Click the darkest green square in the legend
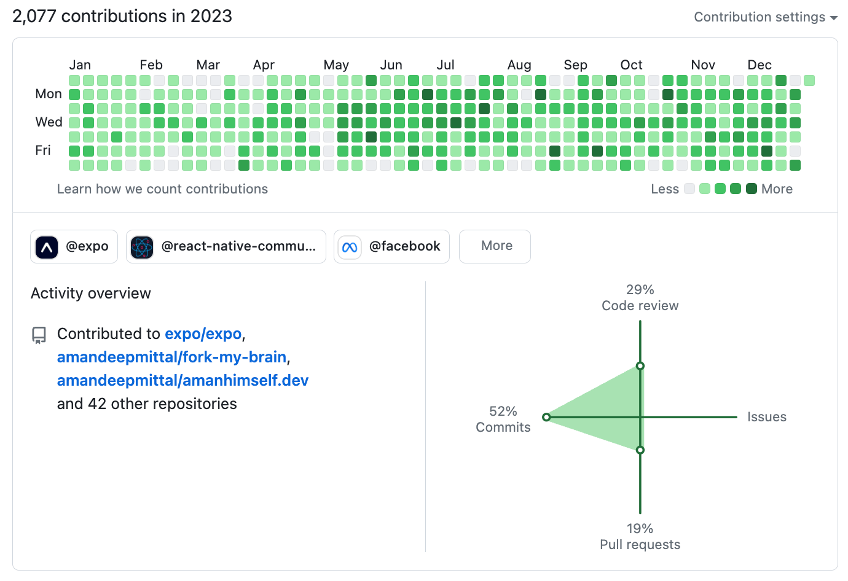This screenshot has width=848, height=581. click(751, 189)
